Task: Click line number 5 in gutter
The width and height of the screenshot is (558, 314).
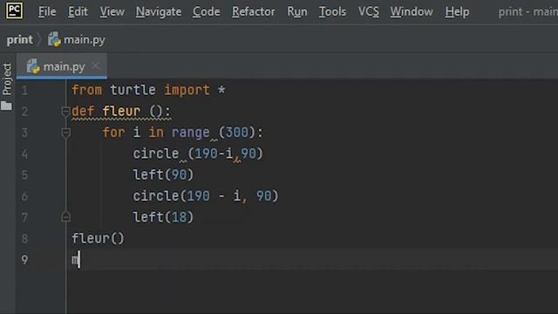Action: tap(24, 174)
